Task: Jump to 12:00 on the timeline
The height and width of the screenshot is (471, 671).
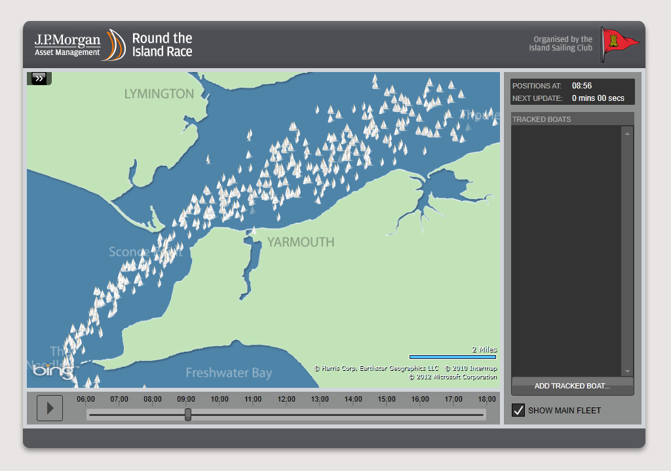Action: (x=286, y=414)
